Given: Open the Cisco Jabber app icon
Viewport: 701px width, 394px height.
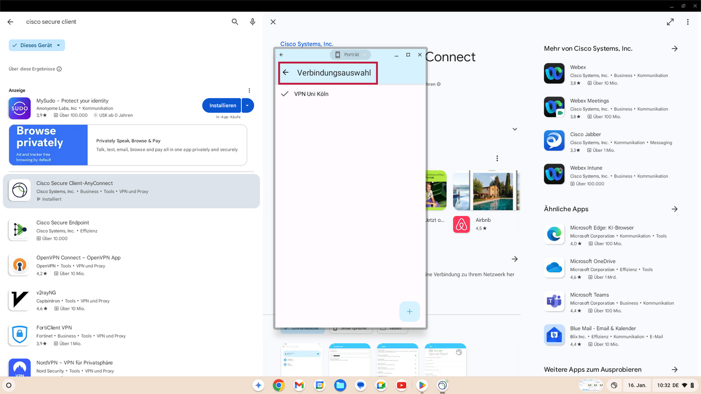Looking at the screenshot, I should point(554,141).
